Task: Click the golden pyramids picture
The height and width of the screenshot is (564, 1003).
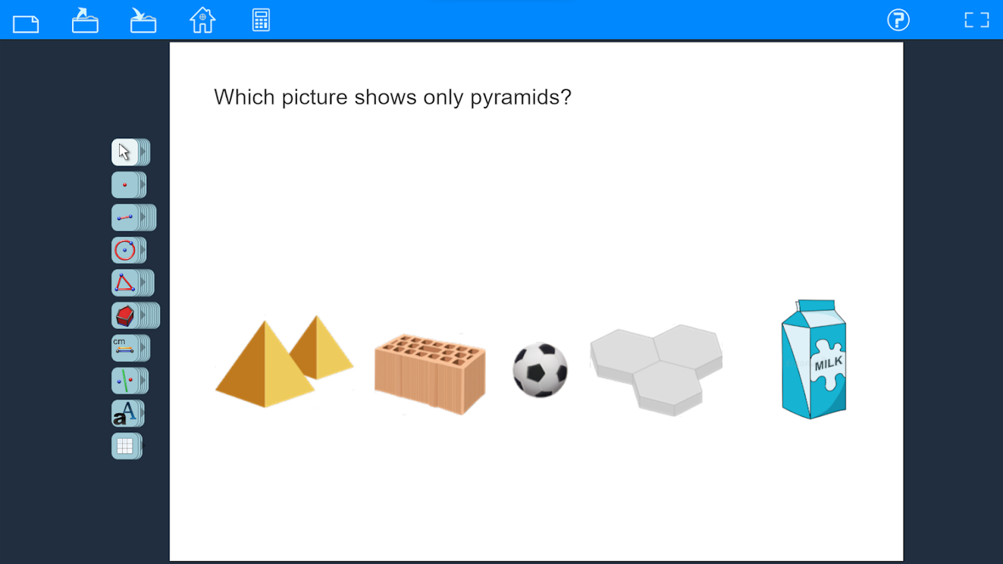Action: pos(284,362)
